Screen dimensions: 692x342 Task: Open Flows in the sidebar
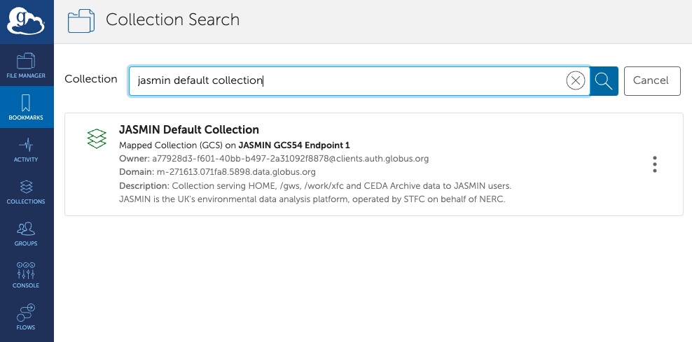tap(26, 316)
